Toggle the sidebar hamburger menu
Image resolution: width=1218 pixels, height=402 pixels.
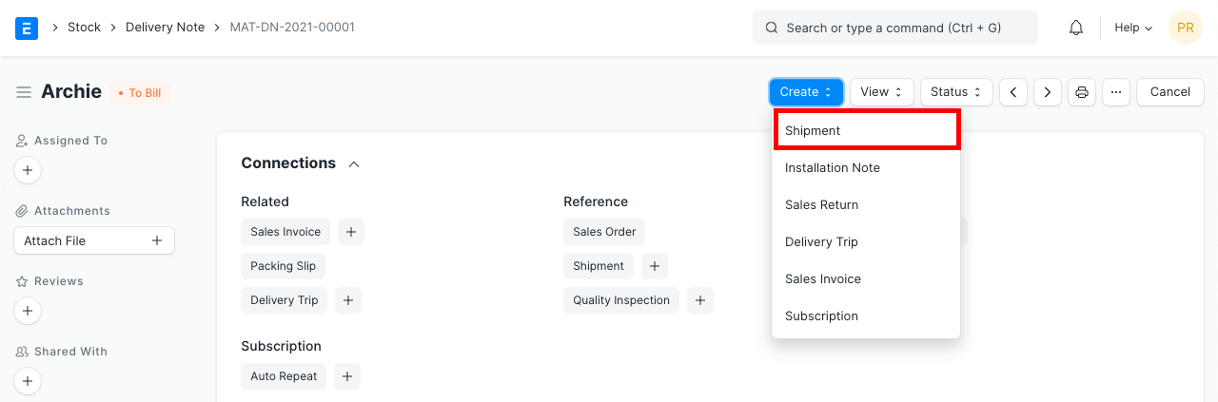point(24,92)
